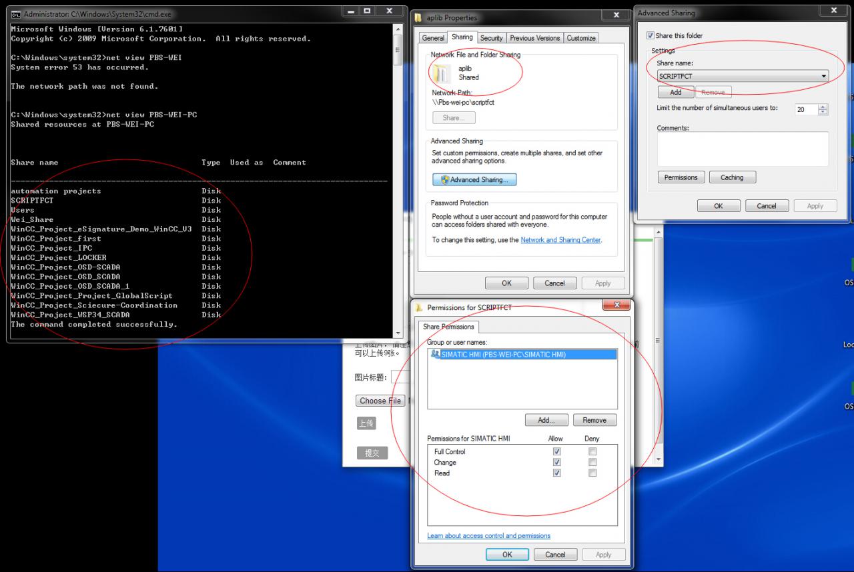Click the grayed Share... button
The width and height of the screenshot is (854, 572).
point(454,117)
